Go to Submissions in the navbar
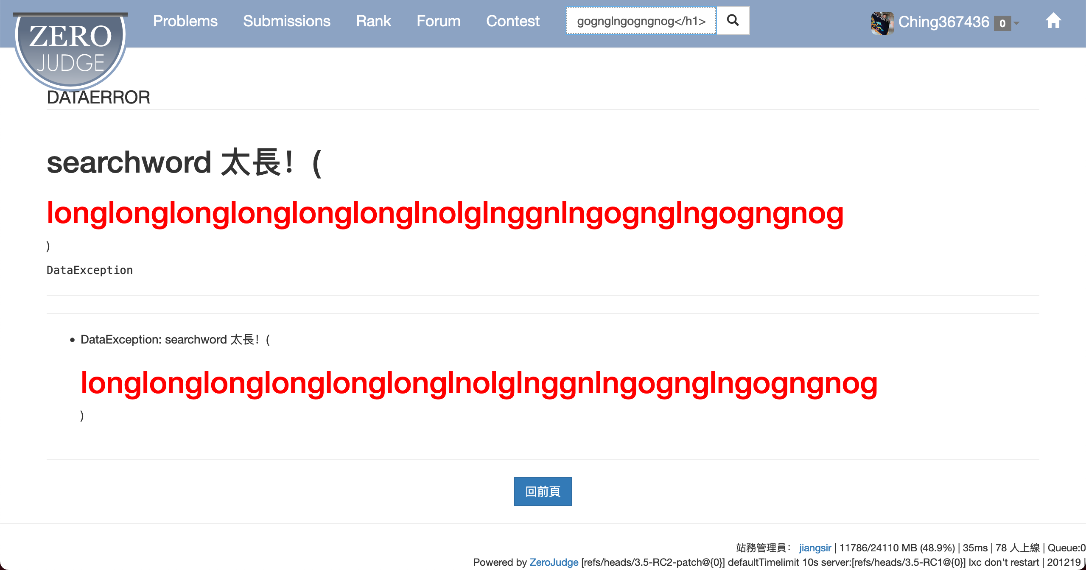 coord(286,21)
